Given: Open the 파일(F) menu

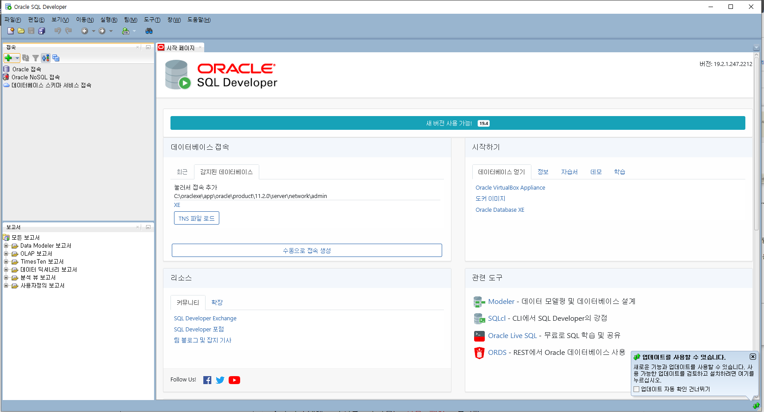Looking at the screenshot, I should [x=12, y=20].
